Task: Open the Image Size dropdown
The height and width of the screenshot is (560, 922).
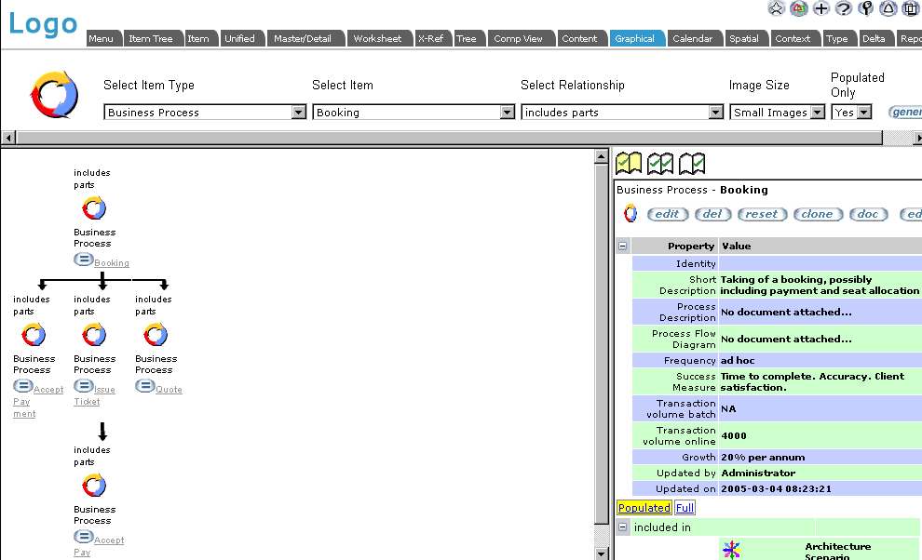Action: pyautogui.click(x=817, y=113)
